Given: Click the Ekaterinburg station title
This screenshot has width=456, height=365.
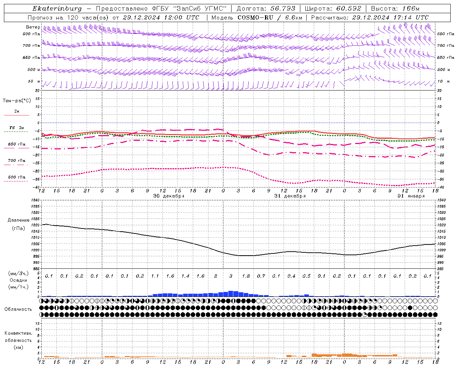Looking at the screenshot, I should pos(57,9).
